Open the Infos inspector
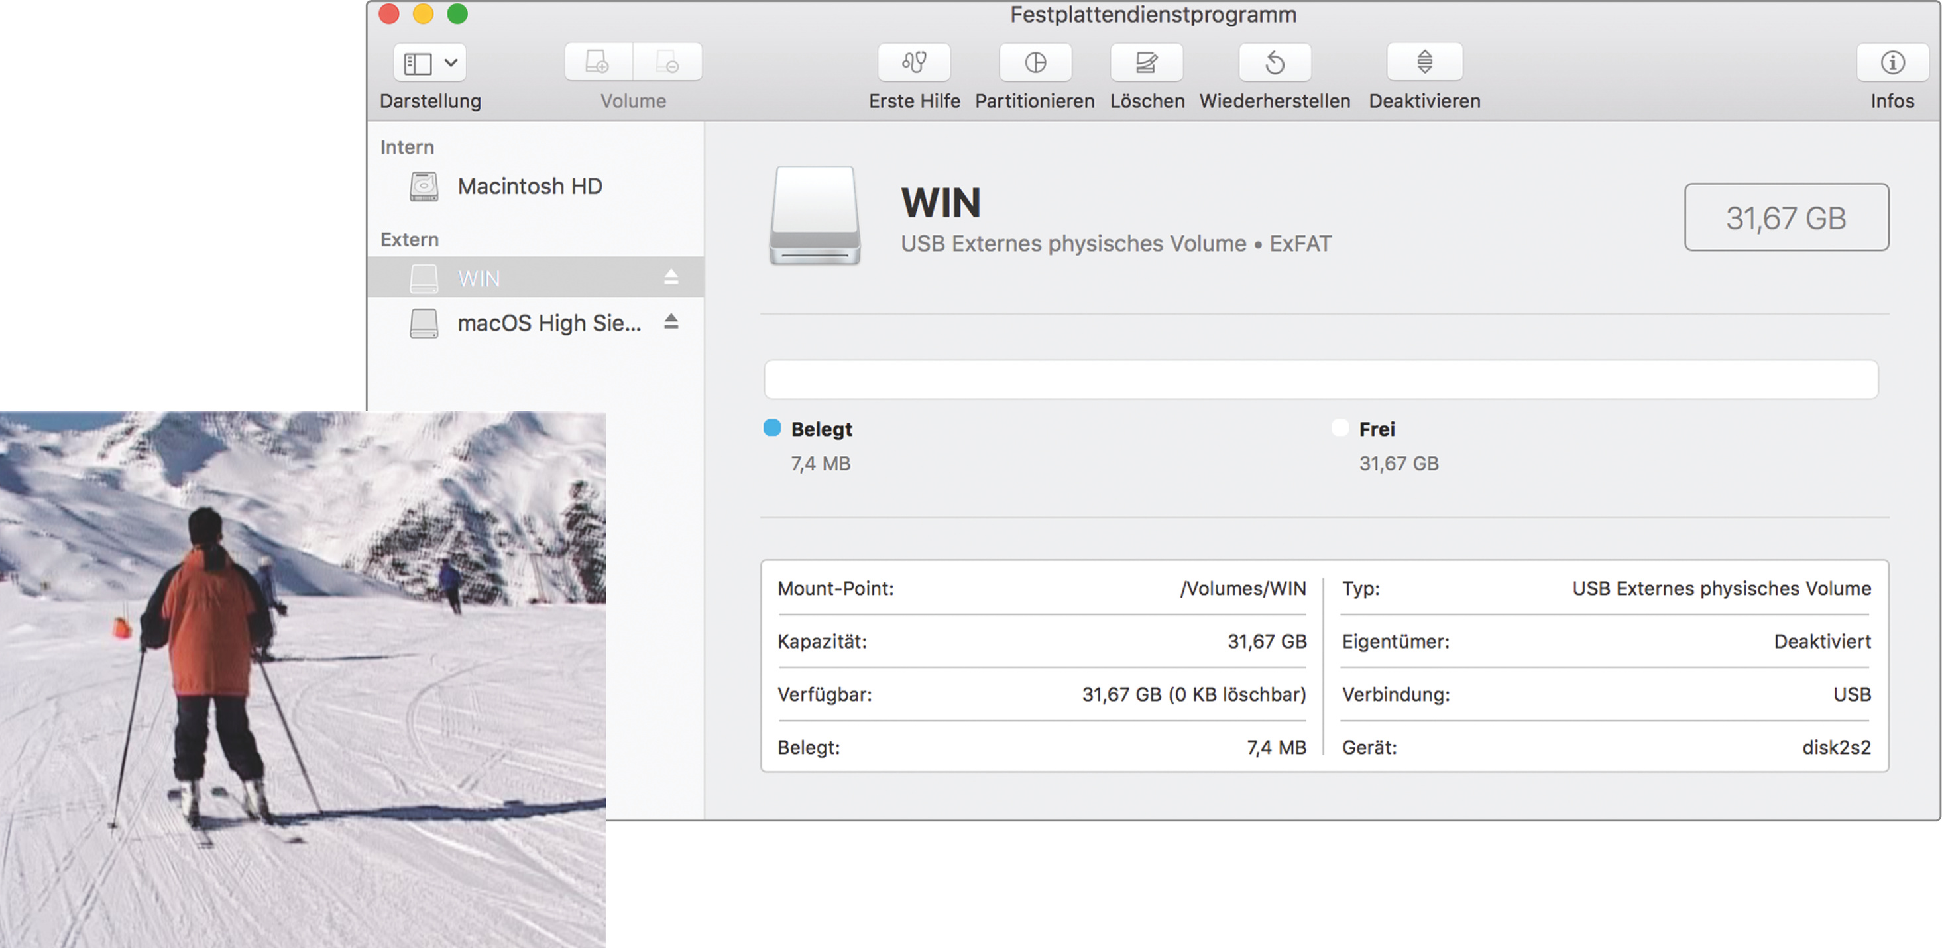The height and width of the screenshot is (948, 1942). coord(1892,62)
